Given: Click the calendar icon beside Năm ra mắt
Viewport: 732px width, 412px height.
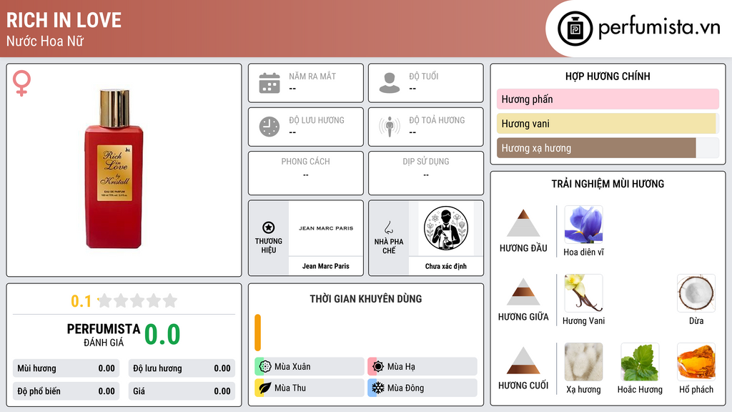Looking at the screenshot, I should click(x=269, y=83).
